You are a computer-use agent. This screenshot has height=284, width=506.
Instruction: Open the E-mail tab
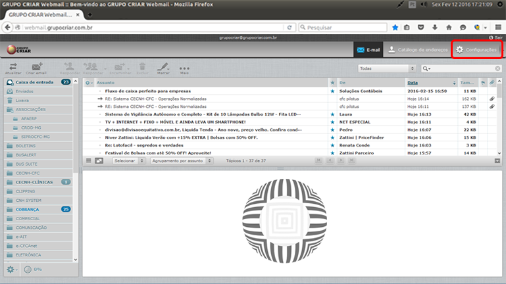pos(368,50)
